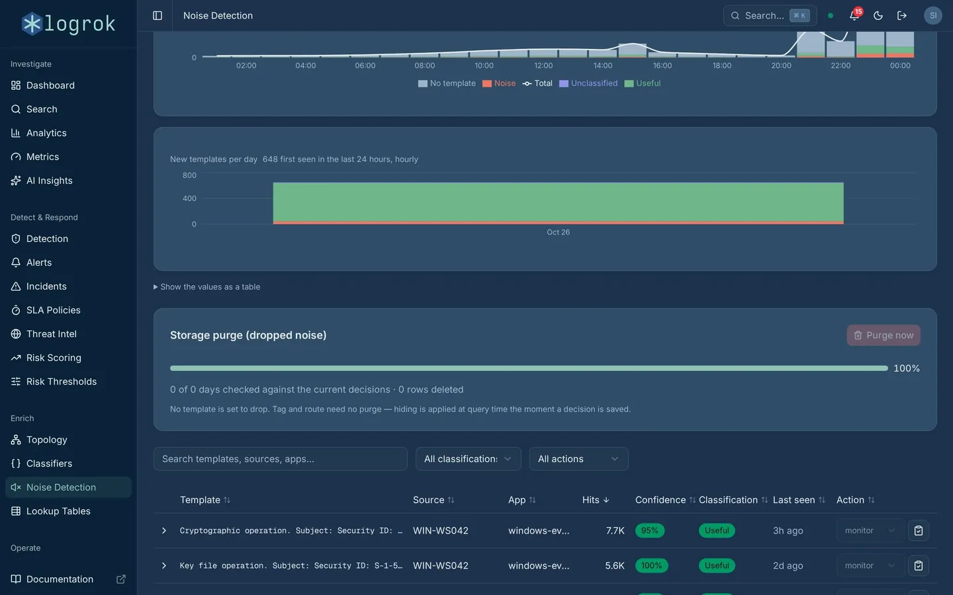Click the Topology network icon

tap(16, 440)
